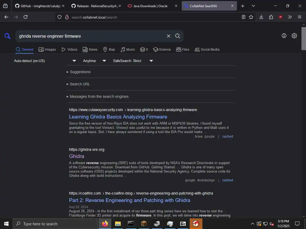Click the https://ghidra-sre.org URL text

87,149
